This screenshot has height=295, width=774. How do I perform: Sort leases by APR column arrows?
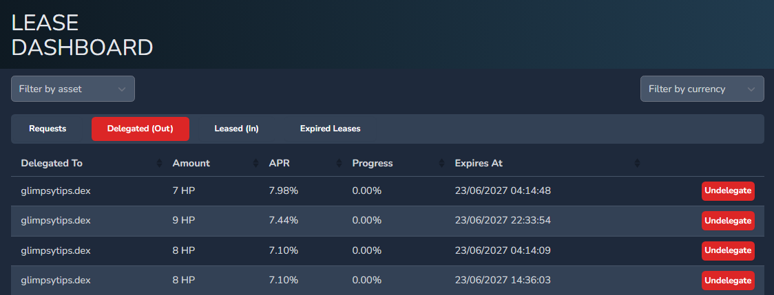pos(339,164)
